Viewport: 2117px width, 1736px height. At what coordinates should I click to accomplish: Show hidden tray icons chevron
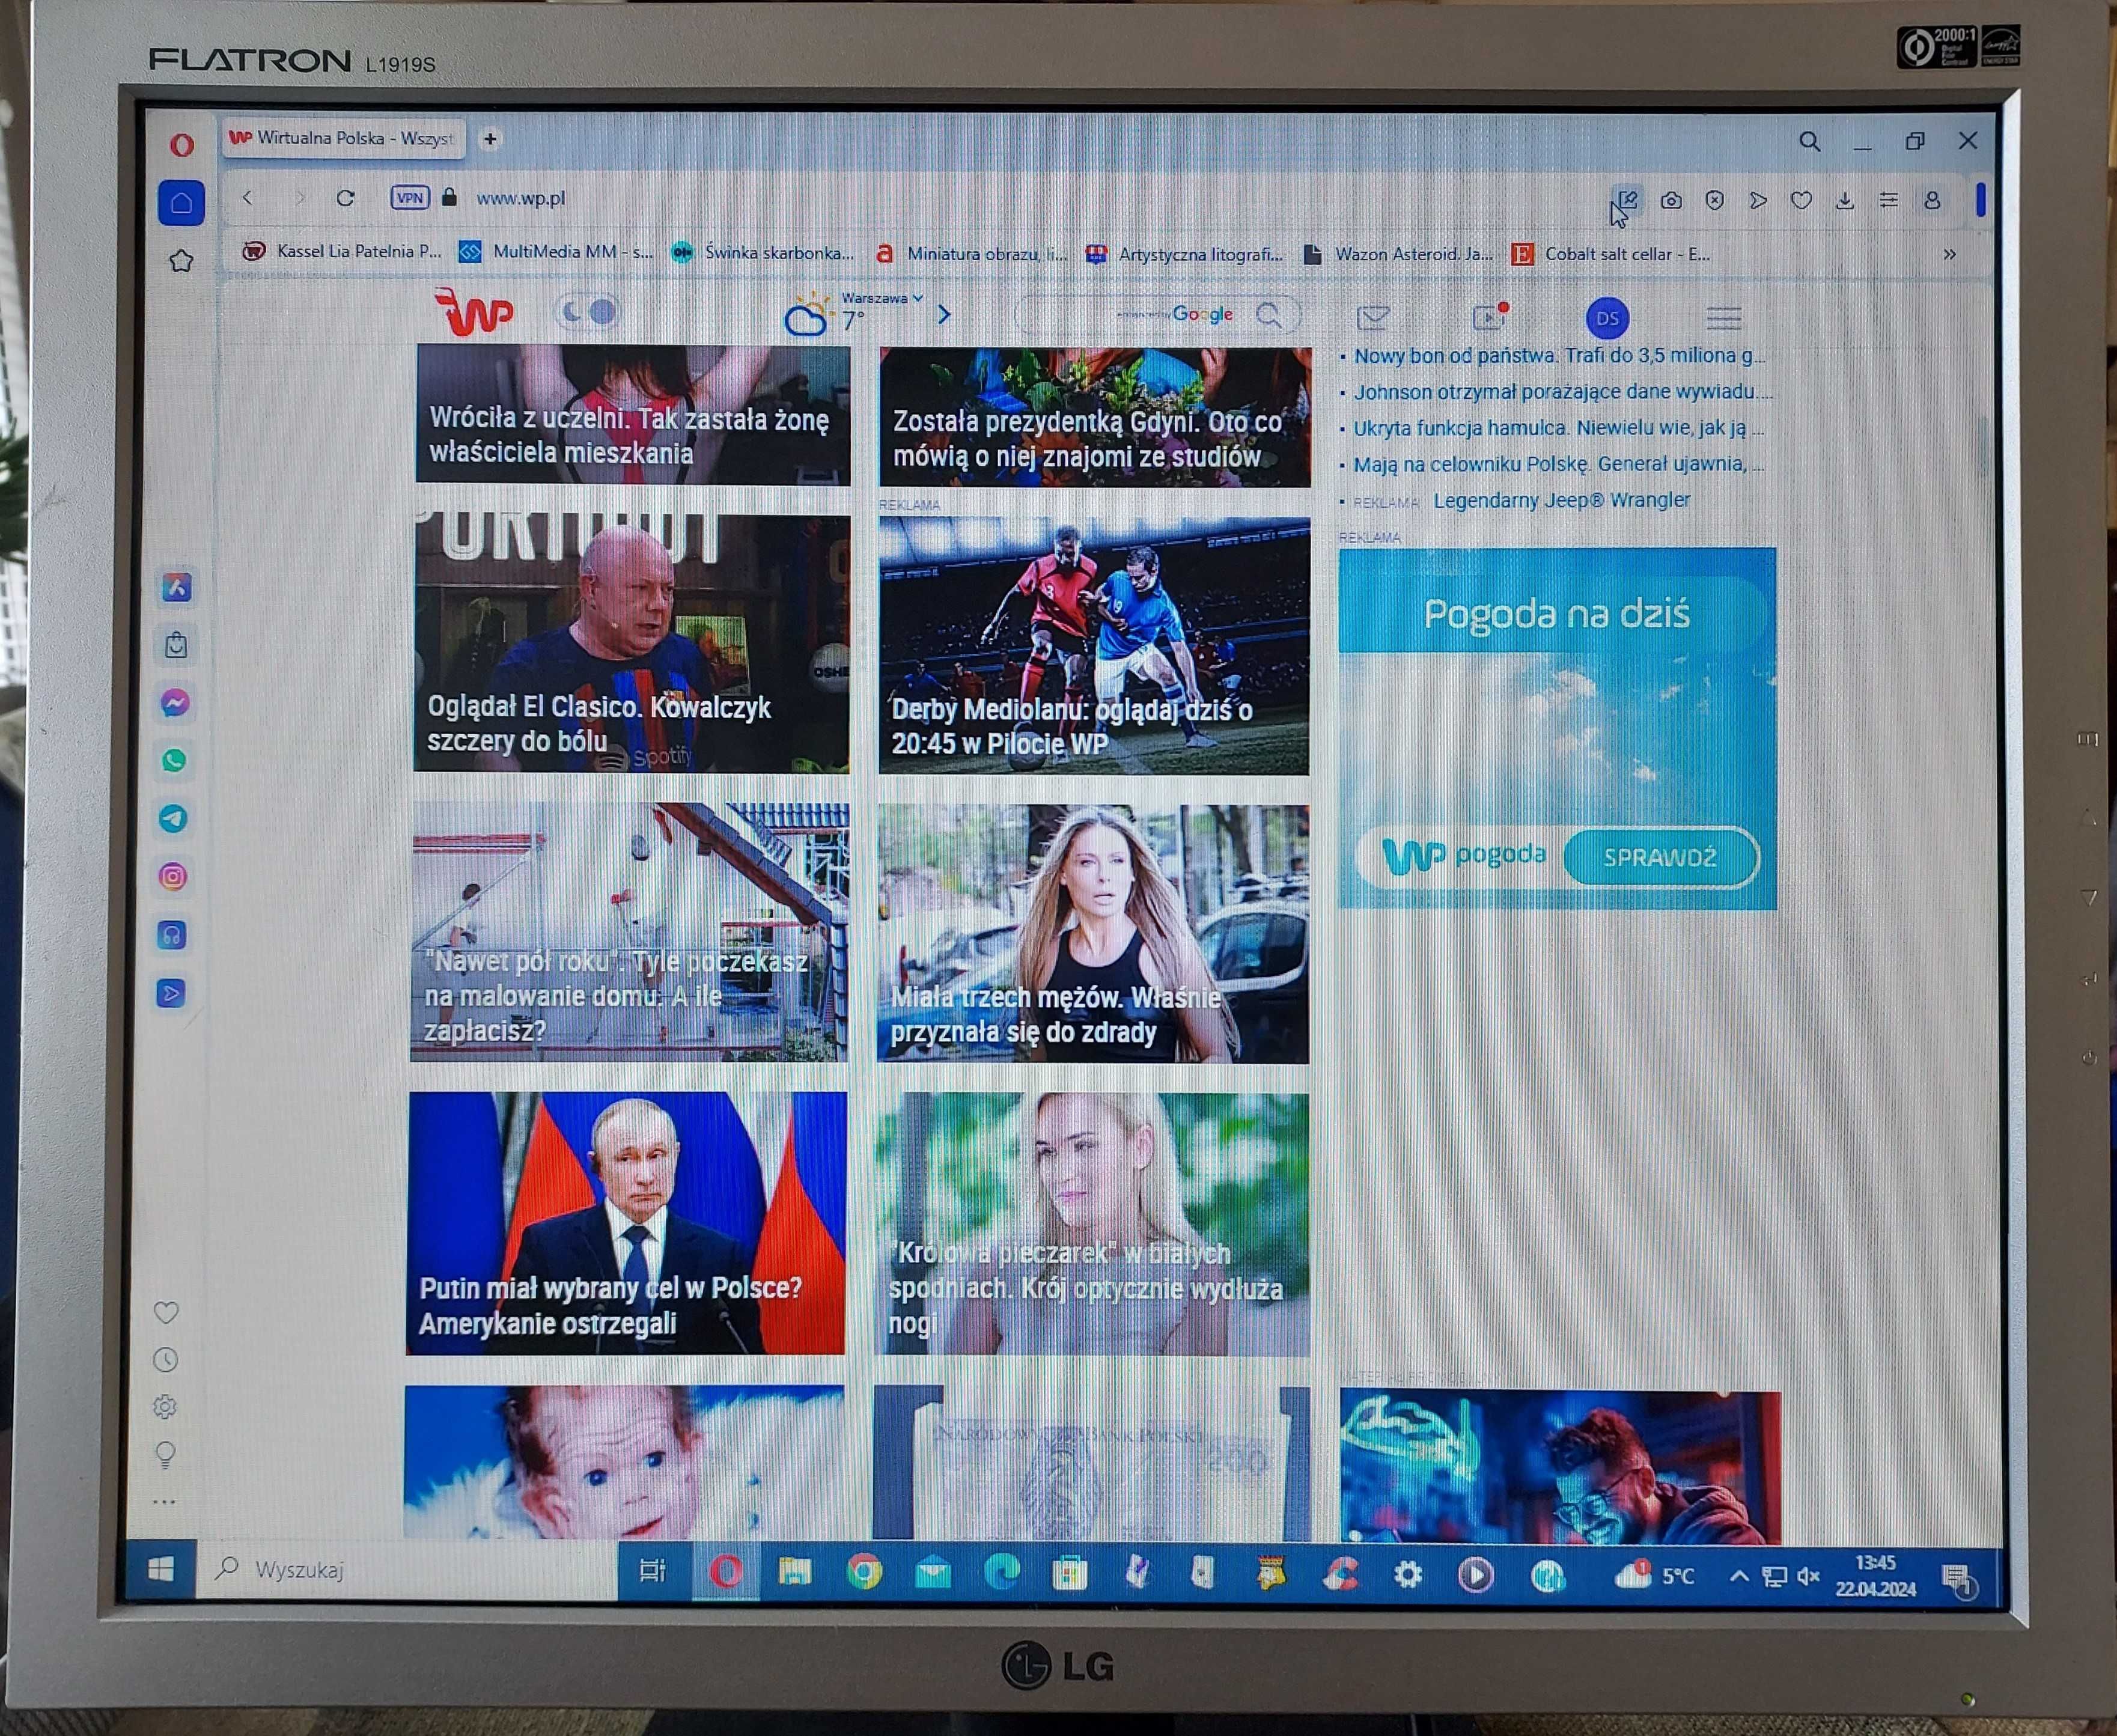coord(1739,1576)
